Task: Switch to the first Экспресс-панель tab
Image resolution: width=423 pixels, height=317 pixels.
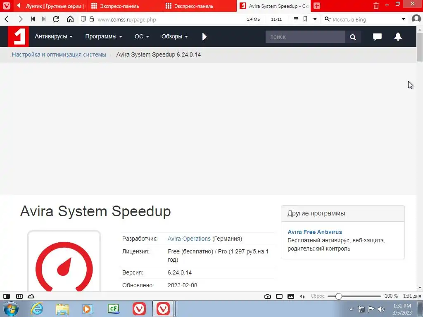Action: pyautogui.click(x=125, y=6)
